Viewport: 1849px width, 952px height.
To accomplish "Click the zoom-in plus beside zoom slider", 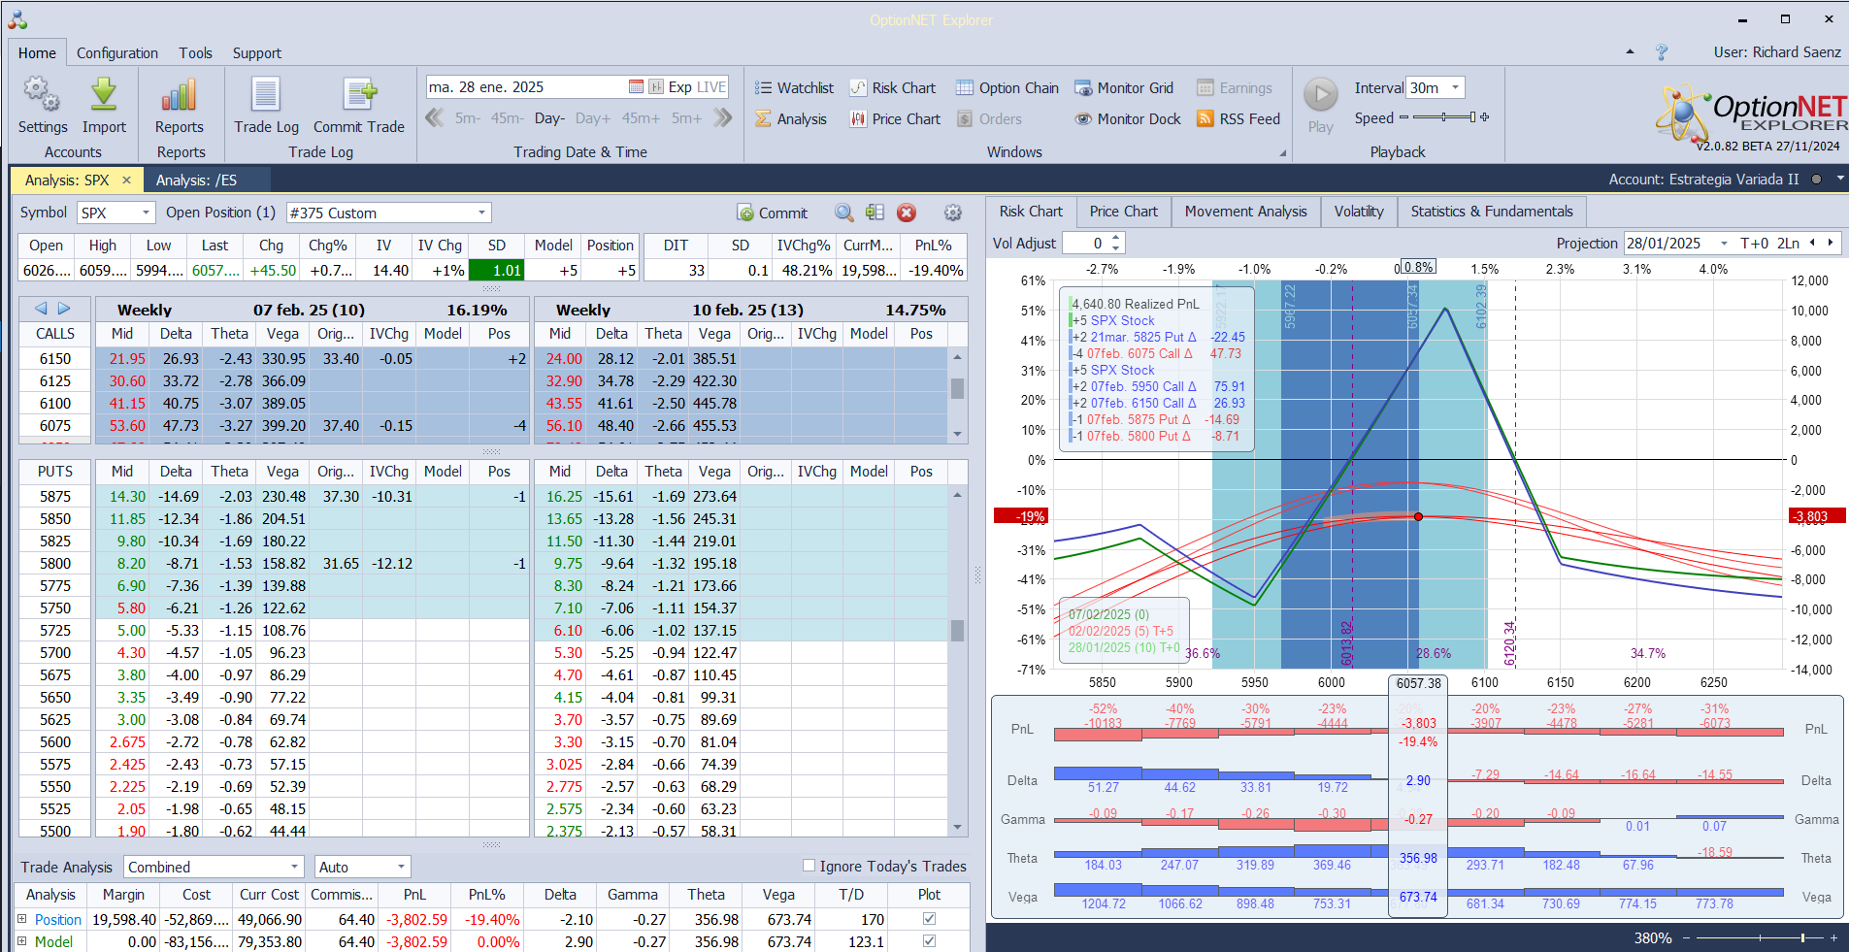I will tap(1833, 938).
